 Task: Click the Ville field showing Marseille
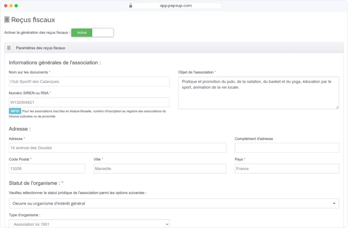tap(160, 168)
